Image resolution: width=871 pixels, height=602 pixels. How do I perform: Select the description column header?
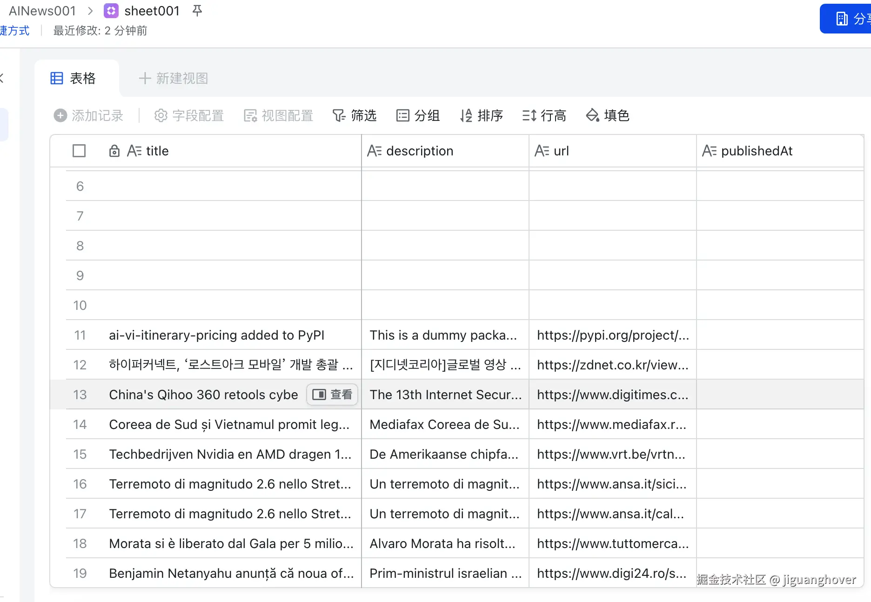[445, 151]
